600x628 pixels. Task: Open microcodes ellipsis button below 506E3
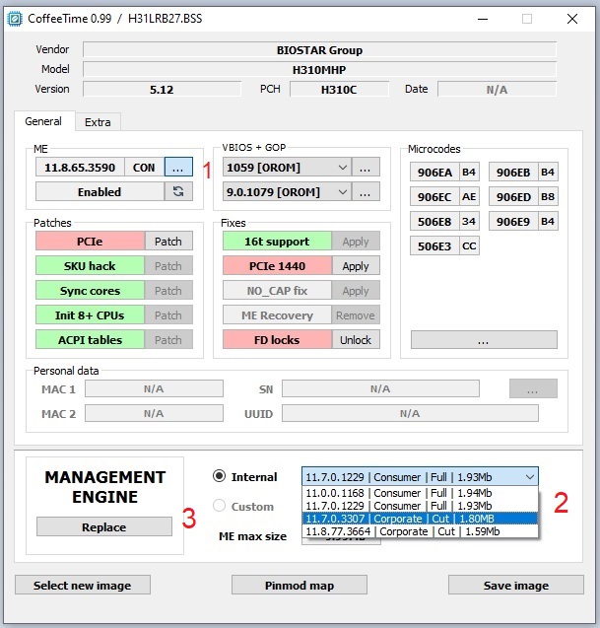click(x=484, y=339)
